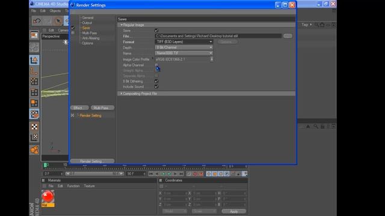Jump to the start of the animation

click(x=151, y=174)
